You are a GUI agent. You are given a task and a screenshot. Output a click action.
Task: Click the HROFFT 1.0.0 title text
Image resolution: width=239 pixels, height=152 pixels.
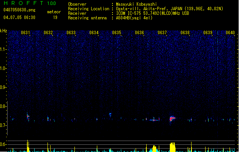click(x=30, y=3)
